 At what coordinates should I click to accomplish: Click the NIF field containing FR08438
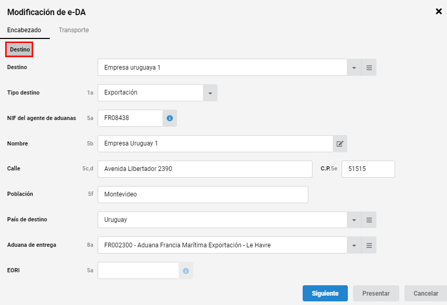[130, 118]
